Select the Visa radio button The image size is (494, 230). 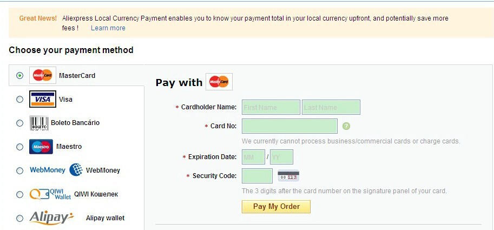pos(19,99)
